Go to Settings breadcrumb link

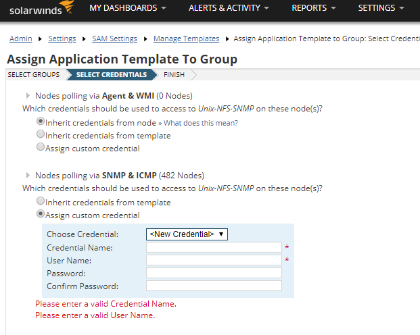point(62,38)
